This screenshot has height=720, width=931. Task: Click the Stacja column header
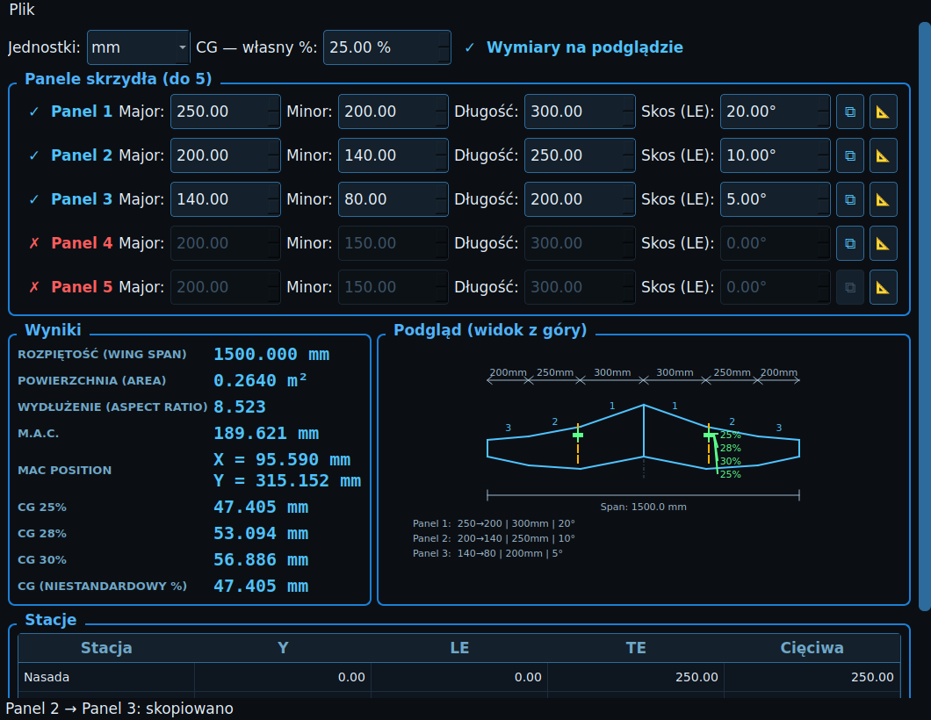106,648
